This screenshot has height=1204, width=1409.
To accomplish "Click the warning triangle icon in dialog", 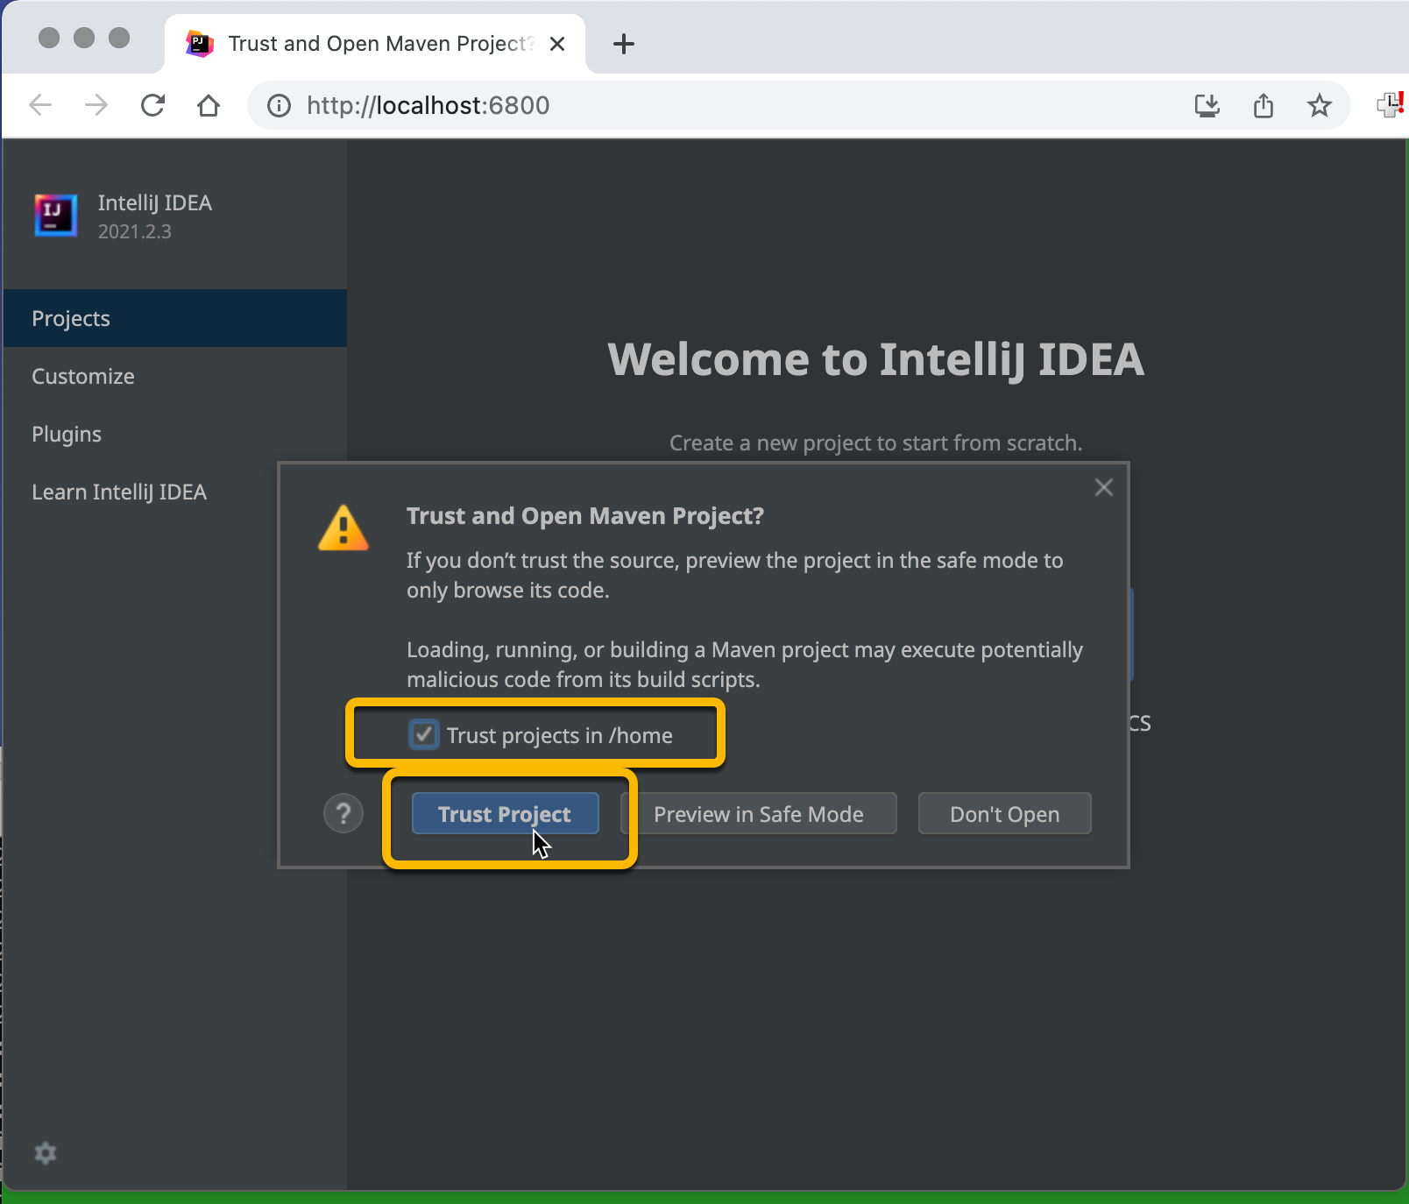I will click(343, 528).
